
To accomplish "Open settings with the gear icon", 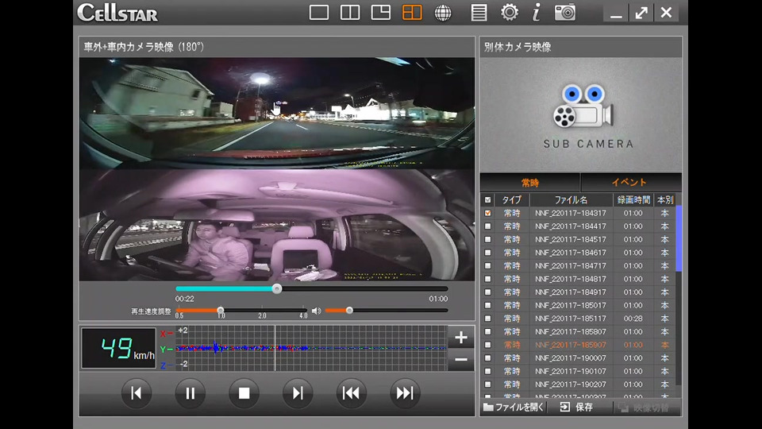I will pos(510,13).
